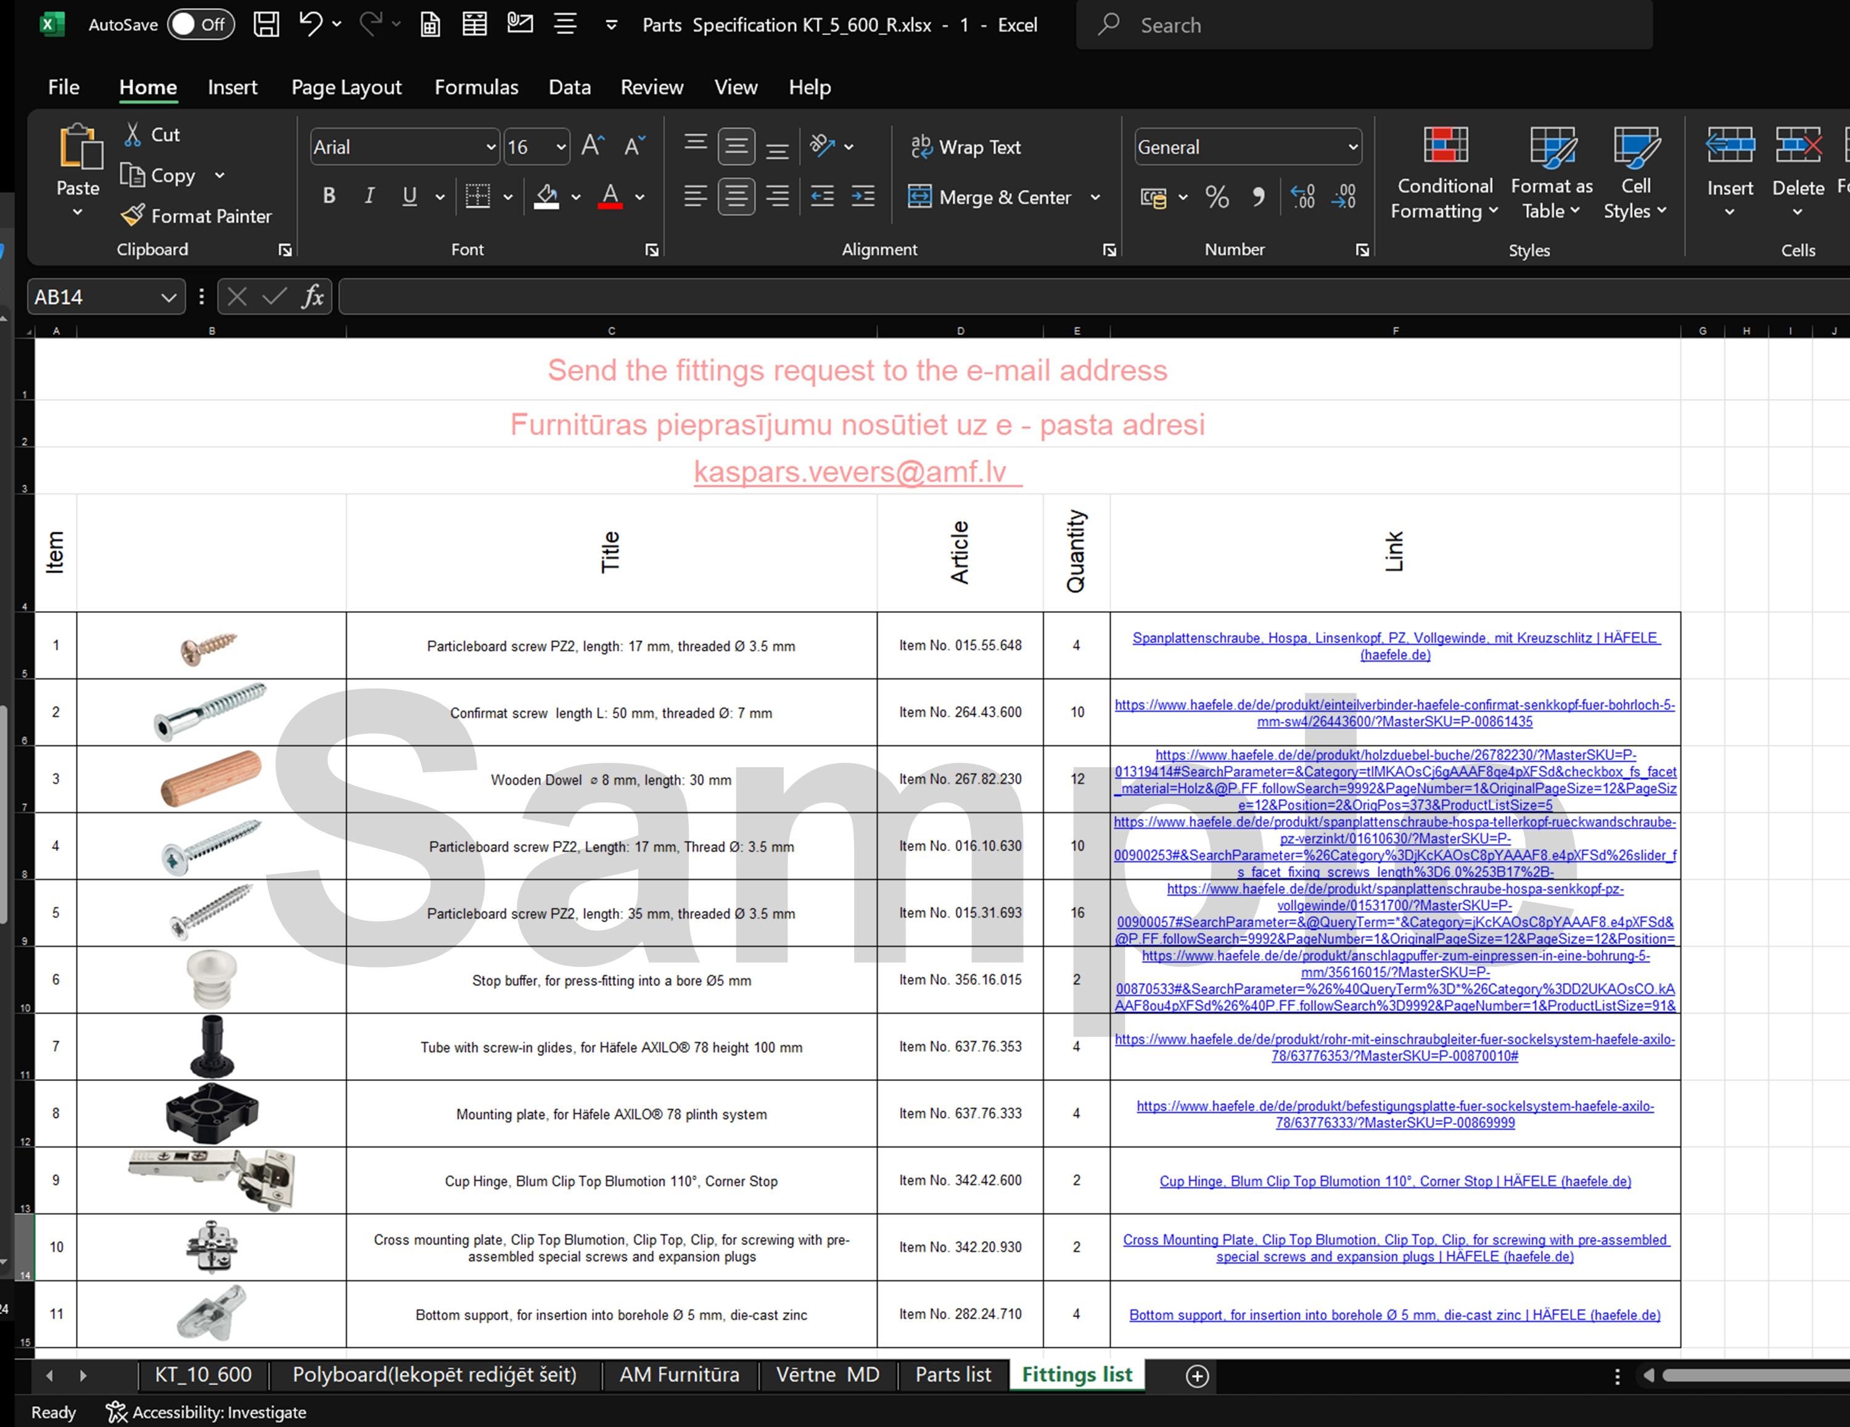Click the Redo arrow icon

(370, 25)
